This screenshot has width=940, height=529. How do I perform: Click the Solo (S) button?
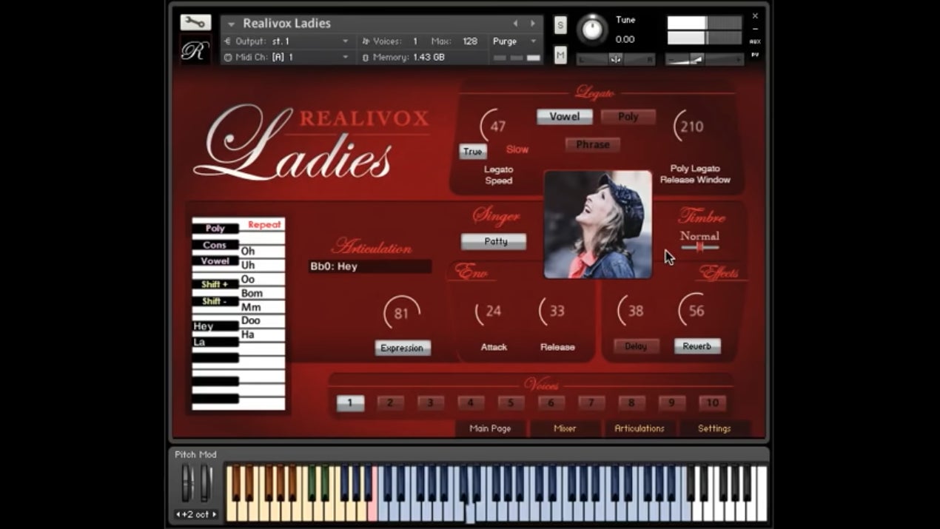560,25
